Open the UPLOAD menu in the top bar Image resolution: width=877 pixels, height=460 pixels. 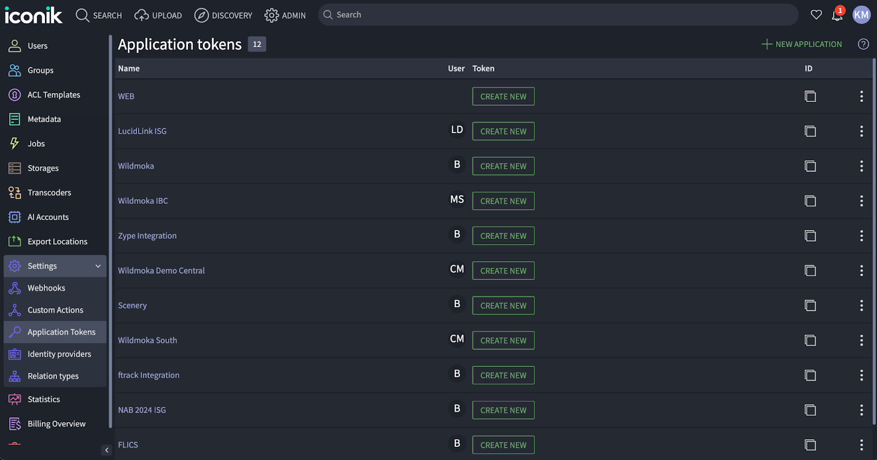point(158,15)
